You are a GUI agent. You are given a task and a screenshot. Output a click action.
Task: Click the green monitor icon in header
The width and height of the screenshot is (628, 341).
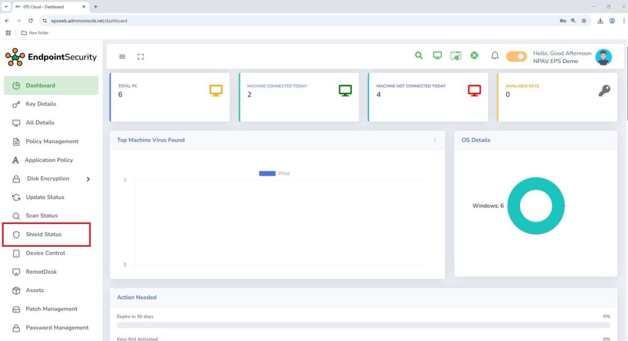click(x=437, y=56)
